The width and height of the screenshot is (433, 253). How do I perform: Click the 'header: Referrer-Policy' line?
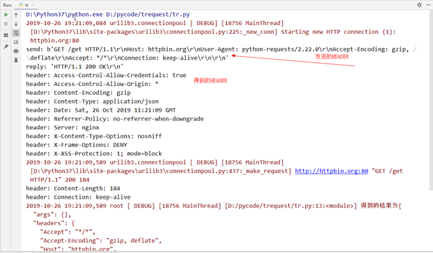coord(115,119)
